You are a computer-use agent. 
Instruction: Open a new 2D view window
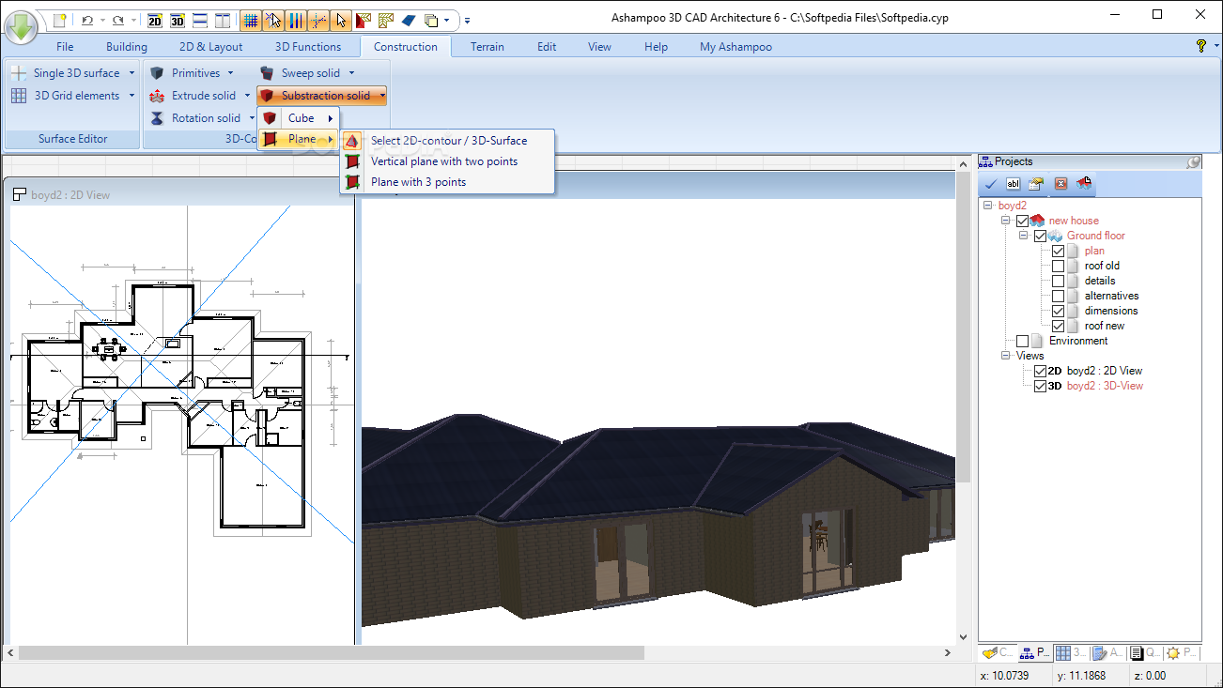click(155, 20)
